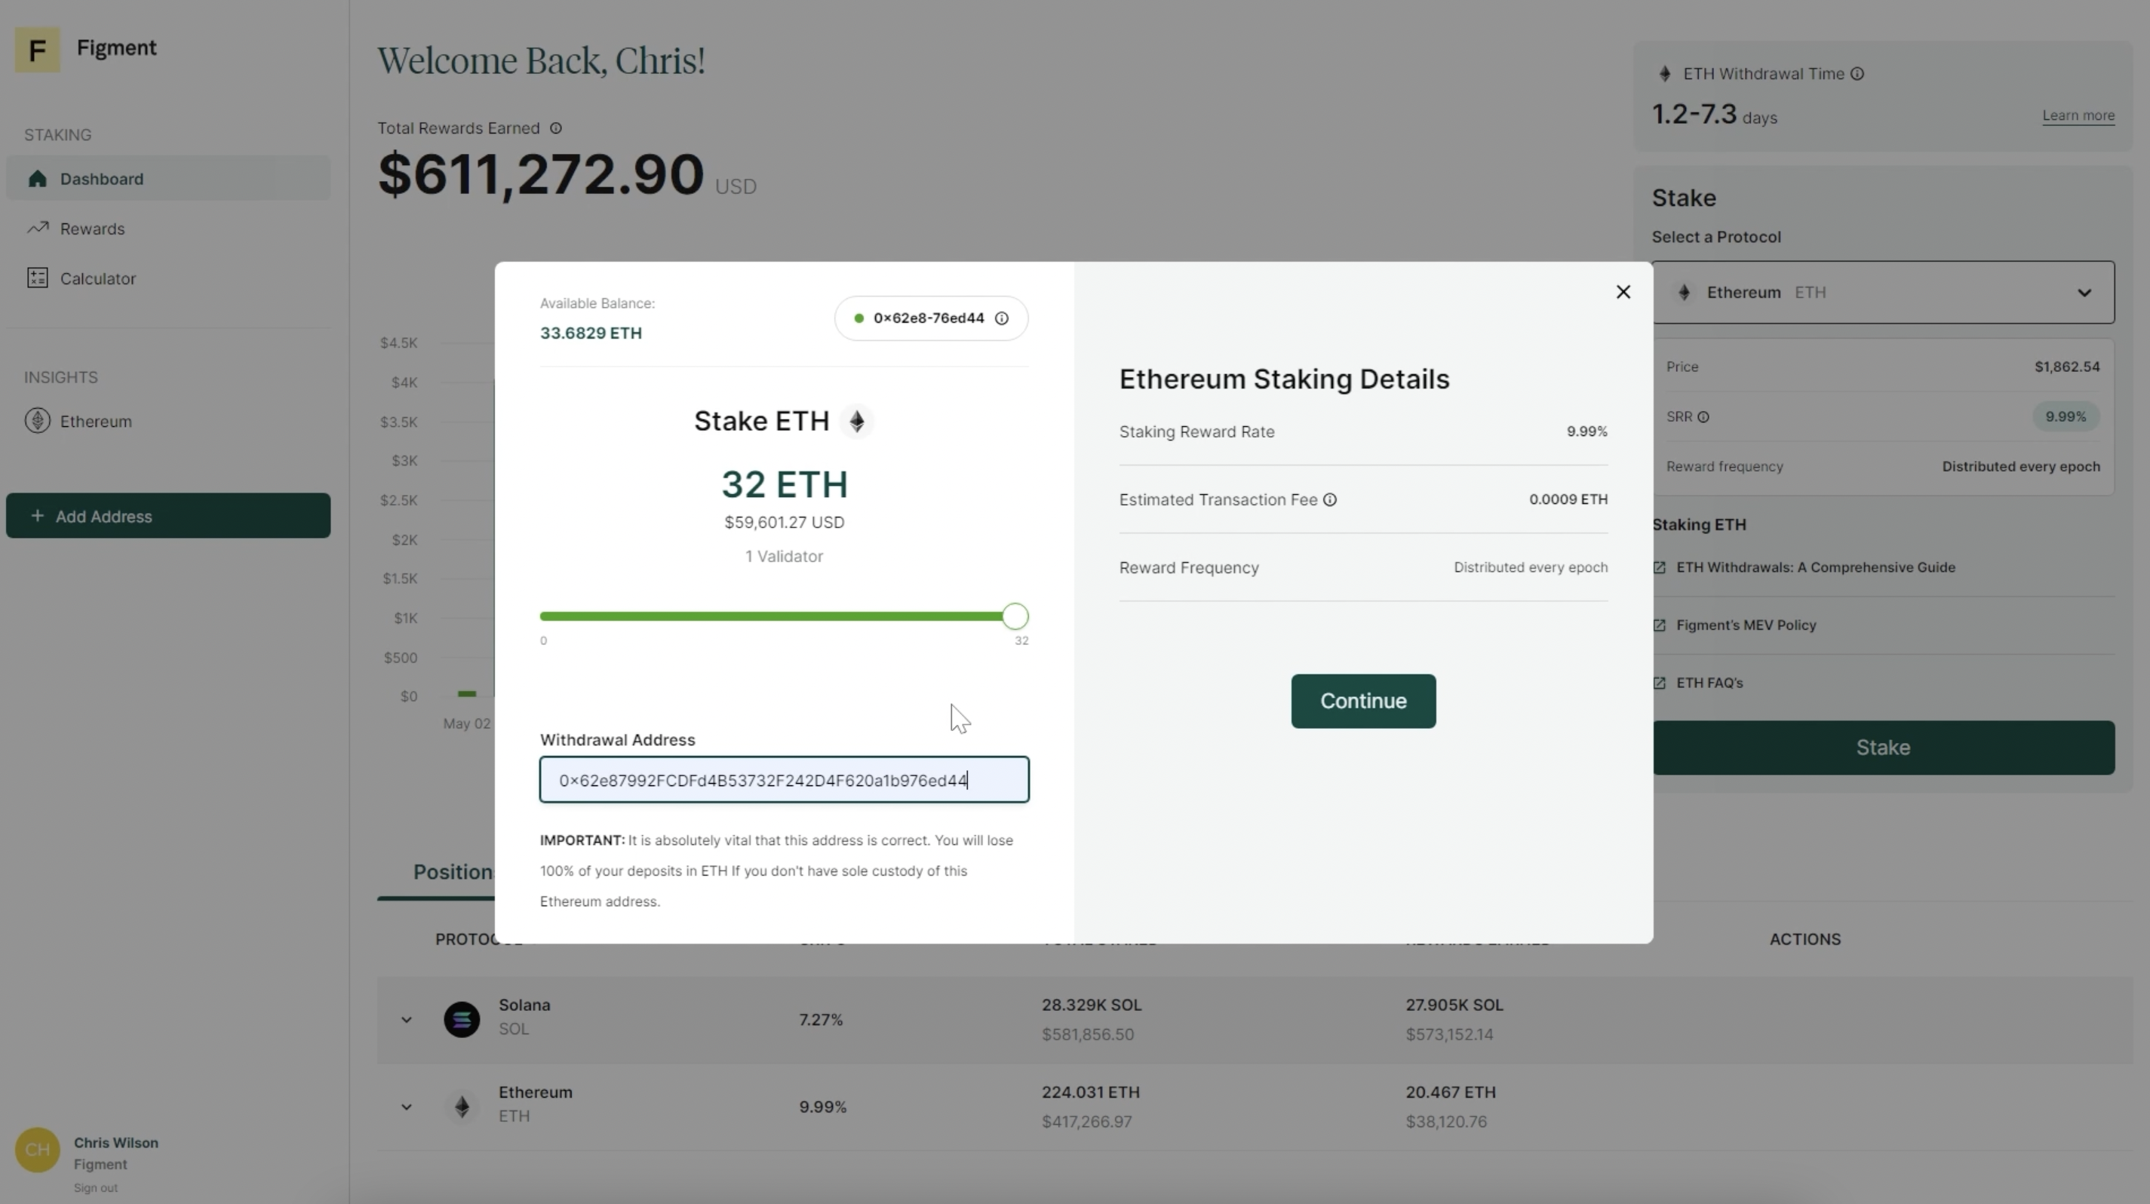Open the Dashboard home icon
The width and height of the screenshot is (2150, 1204).
(37, 179)
